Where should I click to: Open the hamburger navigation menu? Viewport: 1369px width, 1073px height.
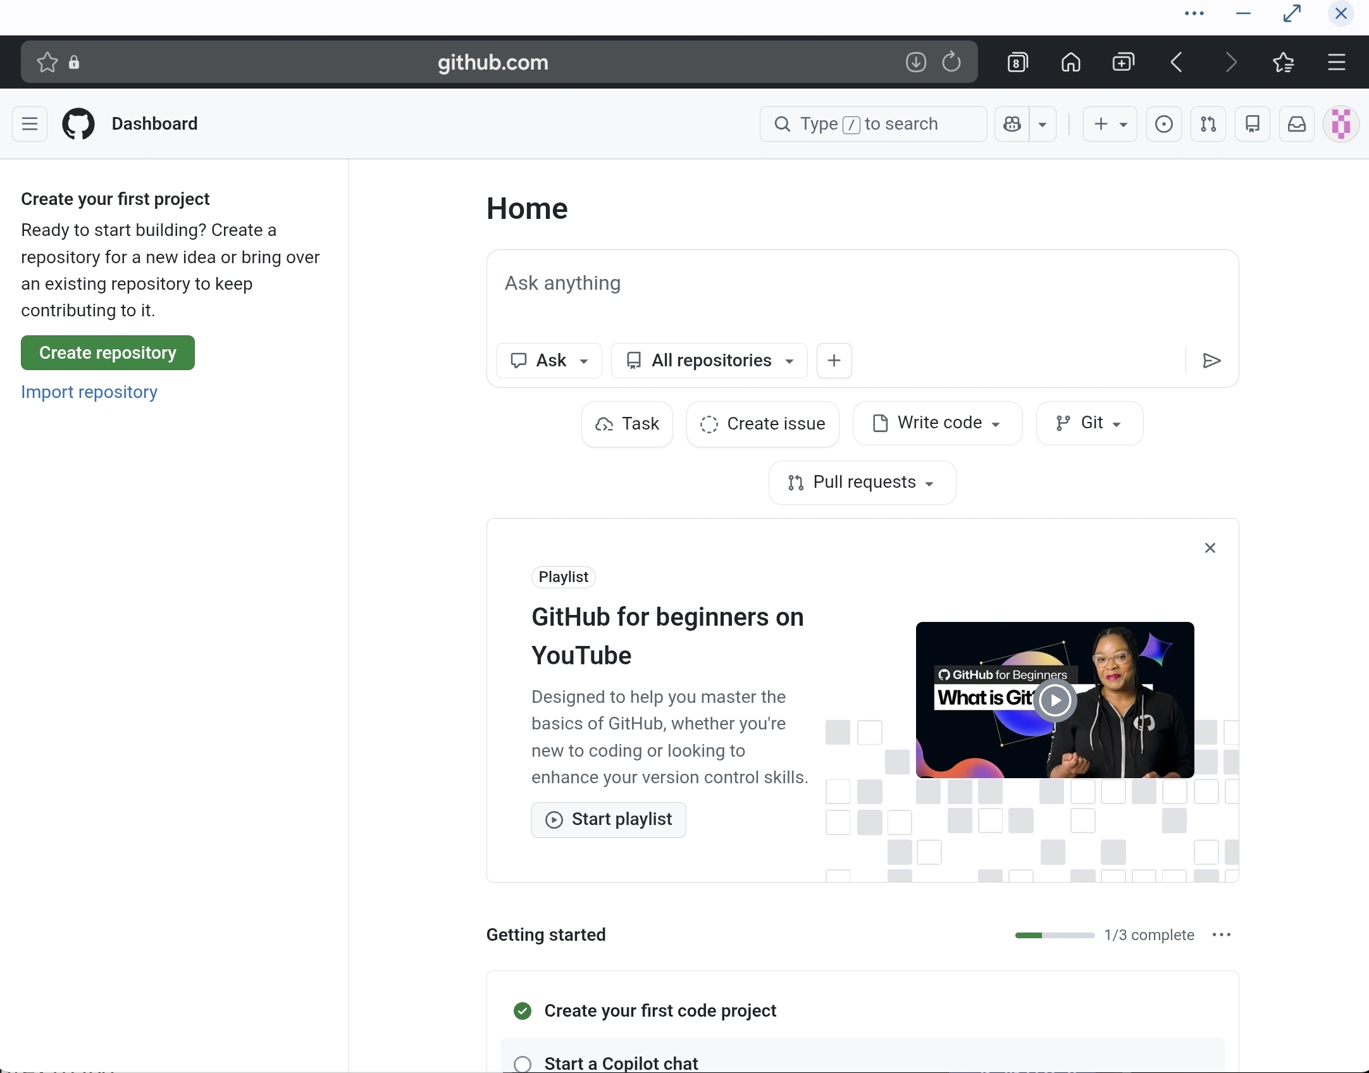30,124
